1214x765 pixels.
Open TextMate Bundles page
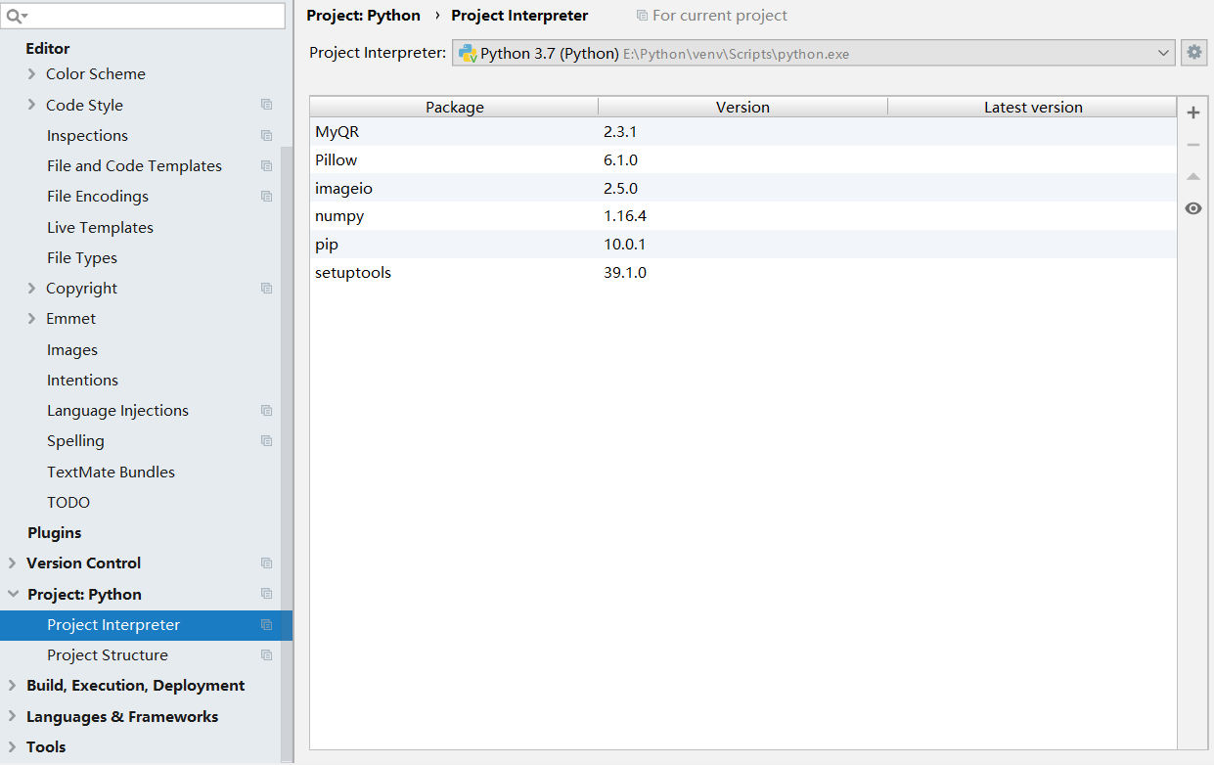click(x=111, y=472)
